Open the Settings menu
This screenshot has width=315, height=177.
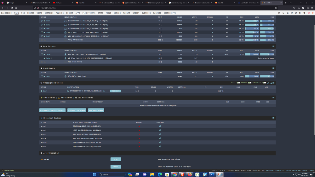(49, 13)
